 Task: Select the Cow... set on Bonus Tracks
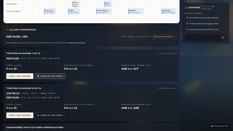(76, 4)
